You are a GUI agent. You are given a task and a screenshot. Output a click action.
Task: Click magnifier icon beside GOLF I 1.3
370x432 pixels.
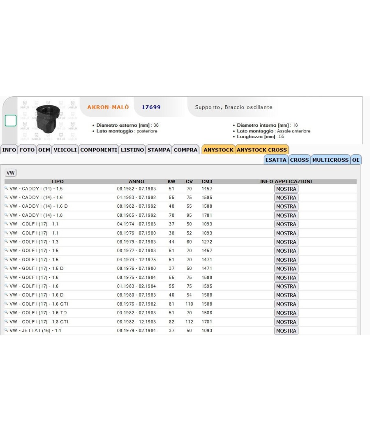tap(6, 242)
